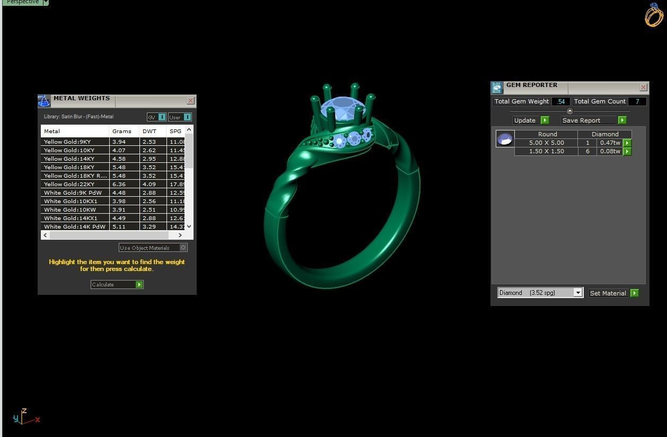Viewport: 667px width, 437px height.
Task: Select the White Gold:10KW row
Action: (x=113, y=209)
